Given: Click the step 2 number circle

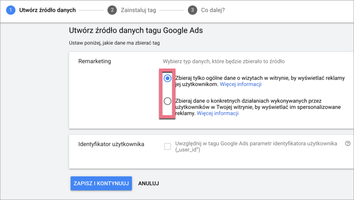Looking at the screenshot, I should coord(112,10).
